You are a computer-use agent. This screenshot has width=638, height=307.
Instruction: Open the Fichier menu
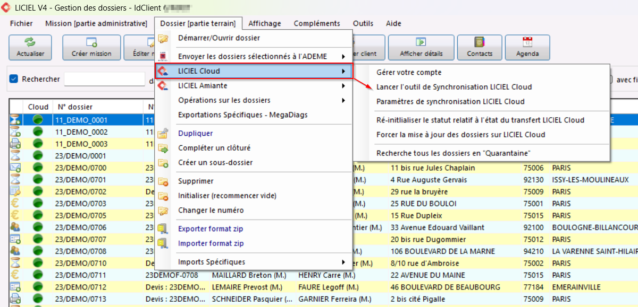(21, 23)
